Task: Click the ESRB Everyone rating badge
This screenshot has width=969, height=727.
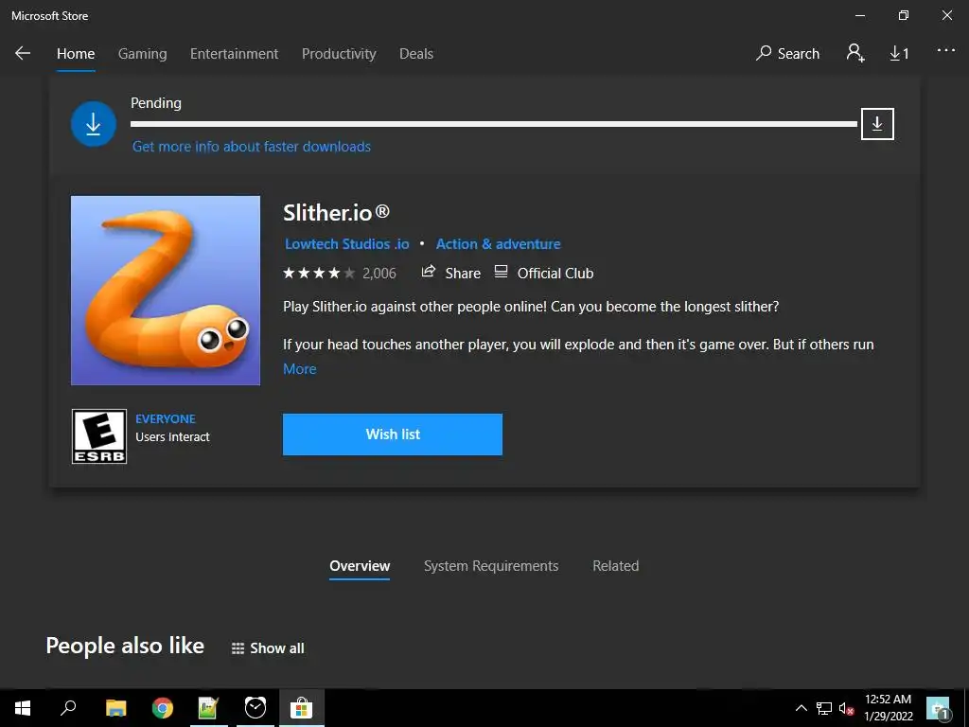Action: click(98, 436)
